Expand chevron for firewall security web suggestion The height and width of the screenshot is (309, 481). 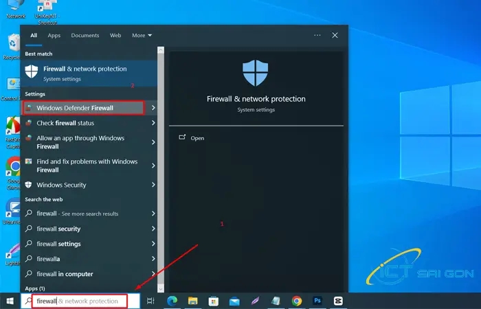pos(153,229)
